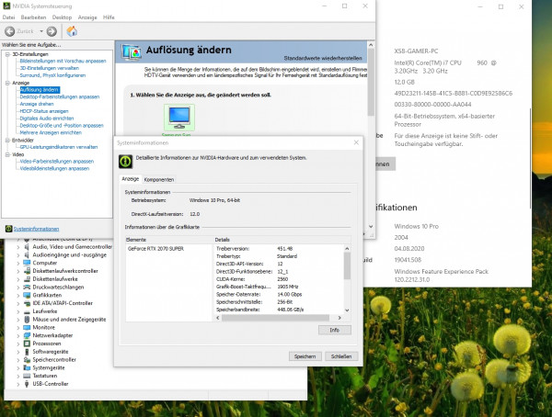552x417 pixels.
Task: Click the Schließen button
Action: [341, 356]
